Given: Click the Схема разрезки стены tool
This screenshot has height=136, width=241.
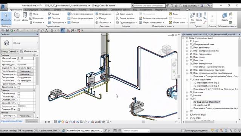Looking at the screenshot, I should click(x=80, y=18).
